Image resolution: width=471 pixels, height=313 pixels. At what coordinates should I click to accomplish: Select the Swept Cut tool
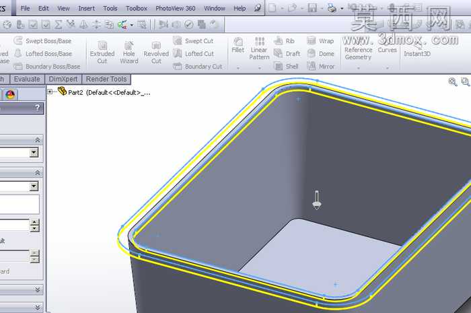click(x=193, y=41)
